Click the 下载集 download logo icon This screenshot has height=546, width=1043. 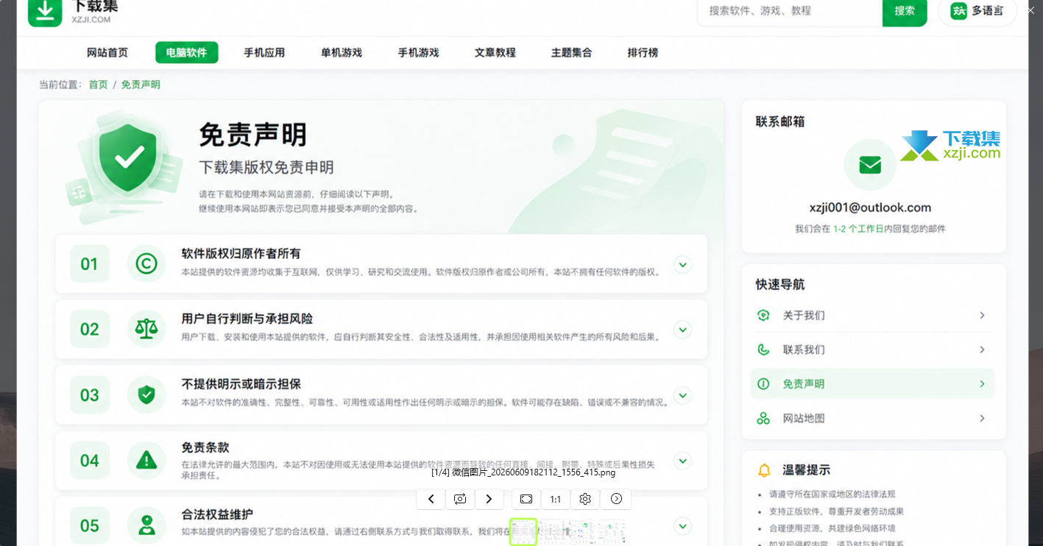pyautogui.click(x=45, y=11)
